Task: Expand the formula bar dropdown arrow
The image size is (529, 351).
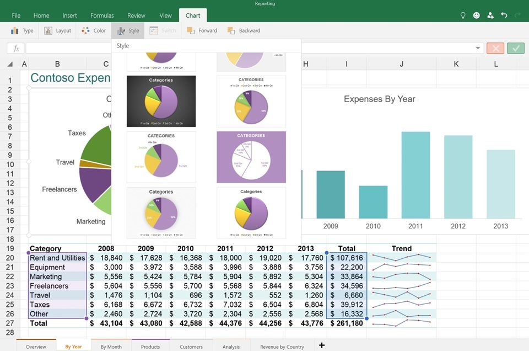Action: tap(478, 48)
